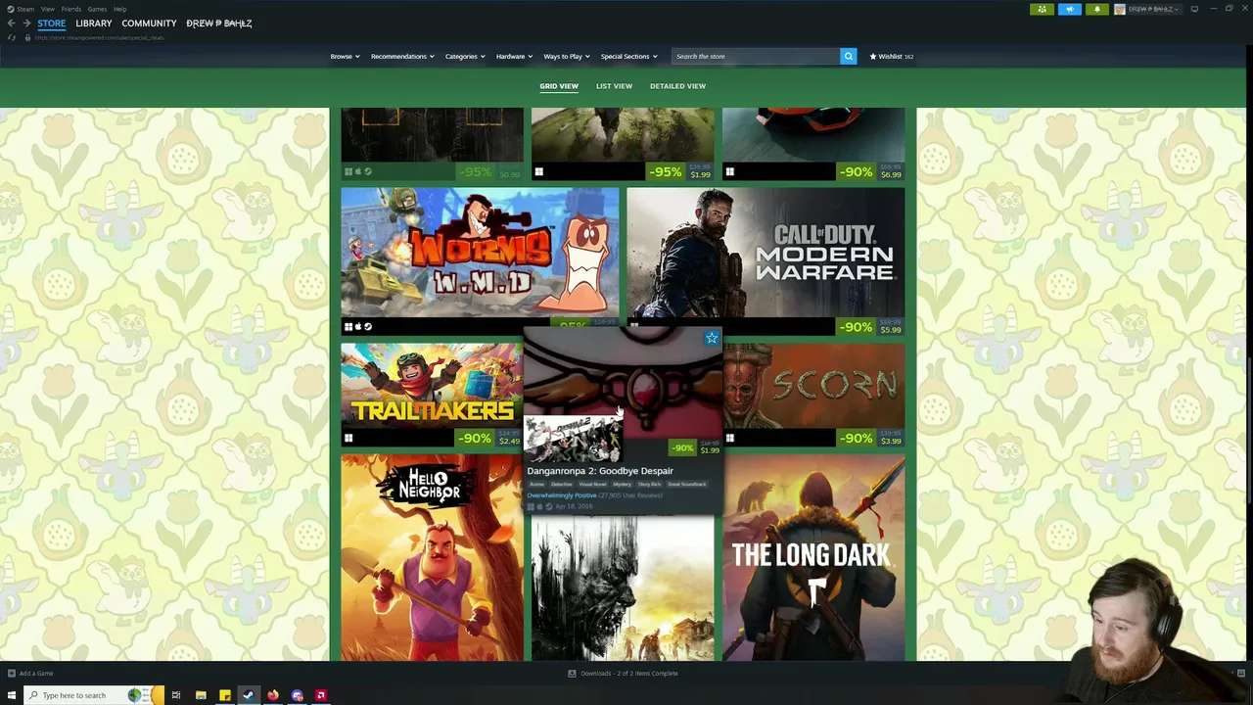Click the Downloads icon in the bottom bar
1253x705 pixels.
(572, 673)
